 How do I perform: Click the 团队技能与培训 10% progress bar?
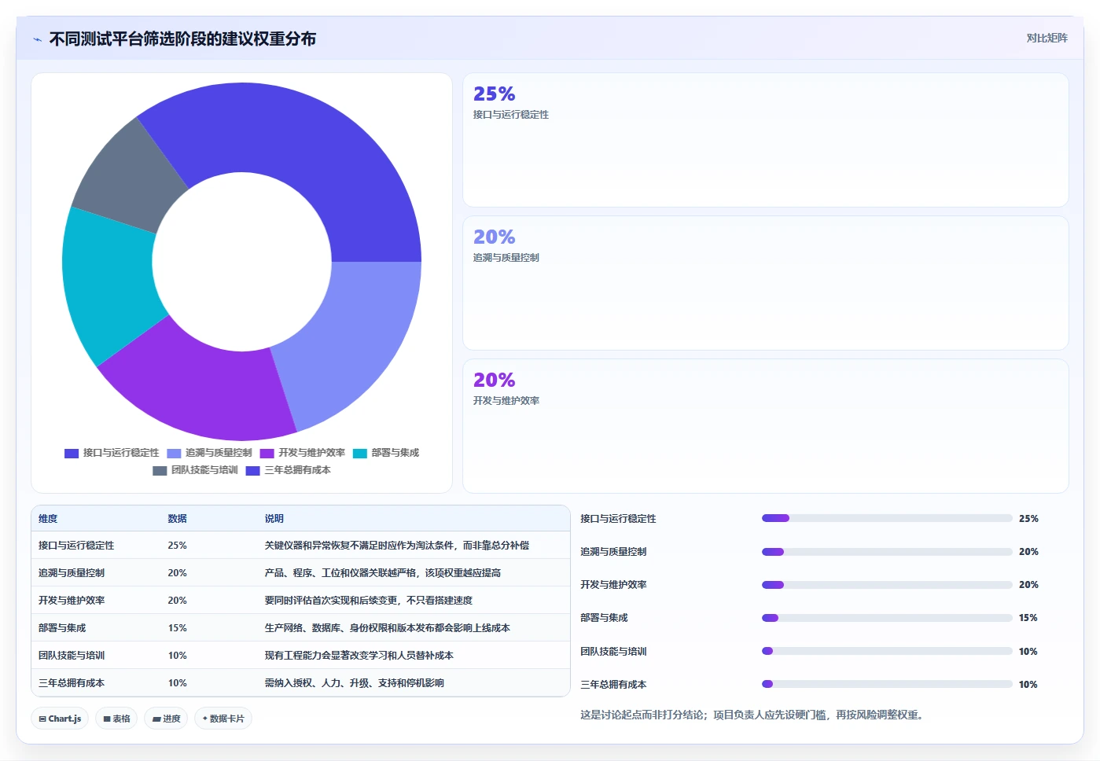click(x=887, y=651)
